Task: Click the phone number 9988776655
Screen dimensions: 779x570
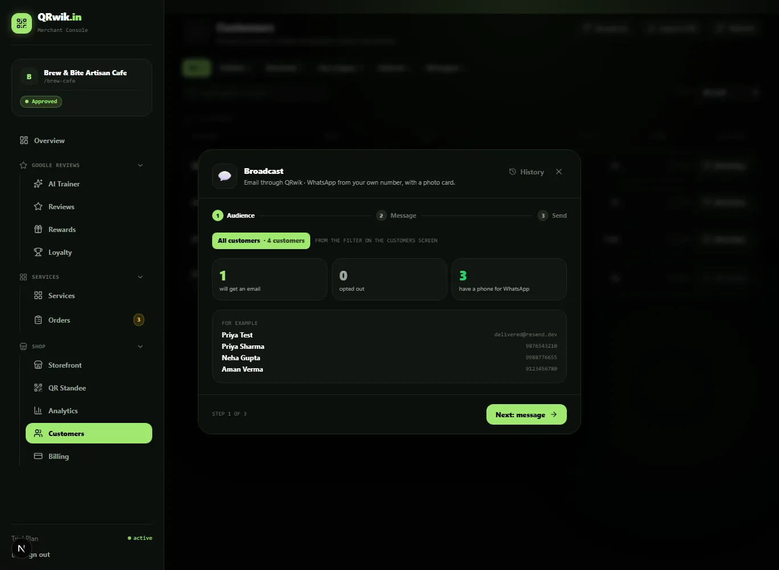Action: [x=541, y=357]
